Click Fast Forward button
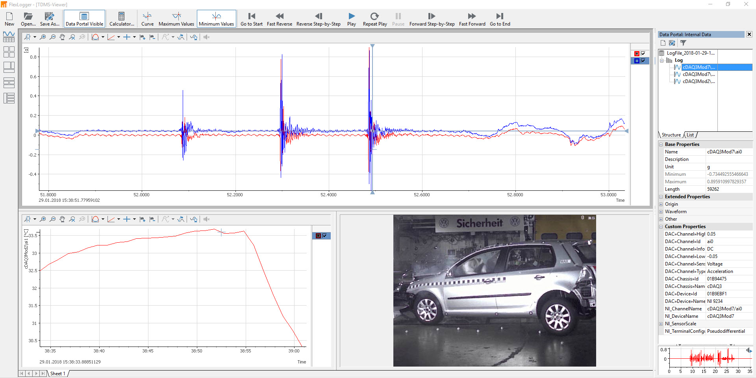 click(472, 18)
